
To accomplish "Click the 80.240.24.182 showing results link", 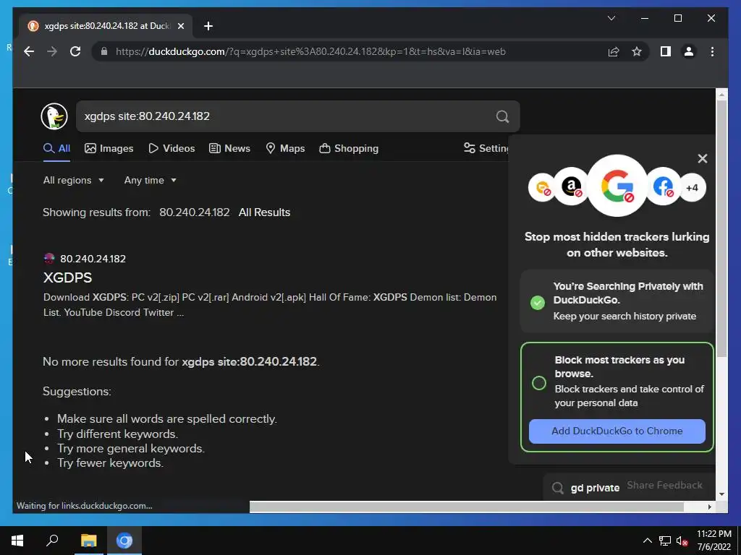I will coord(194,212).
